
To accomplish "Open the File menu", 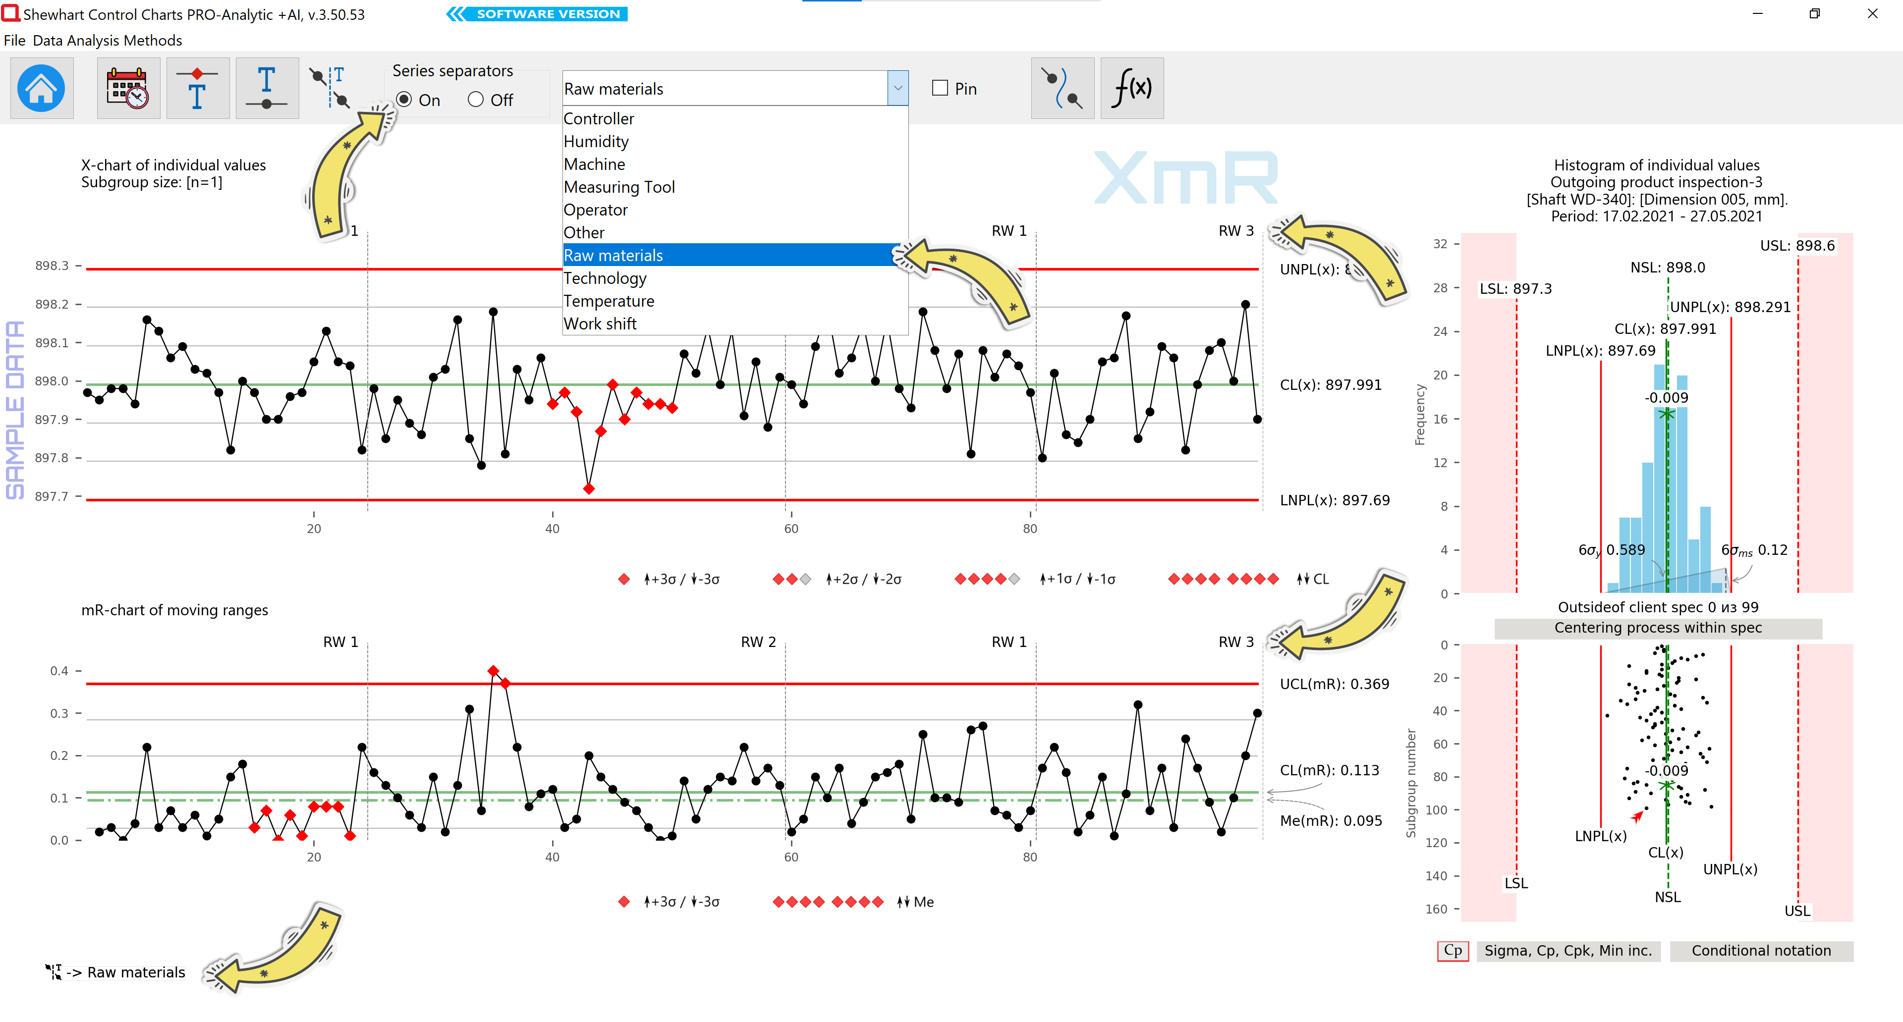I will 14,41.
